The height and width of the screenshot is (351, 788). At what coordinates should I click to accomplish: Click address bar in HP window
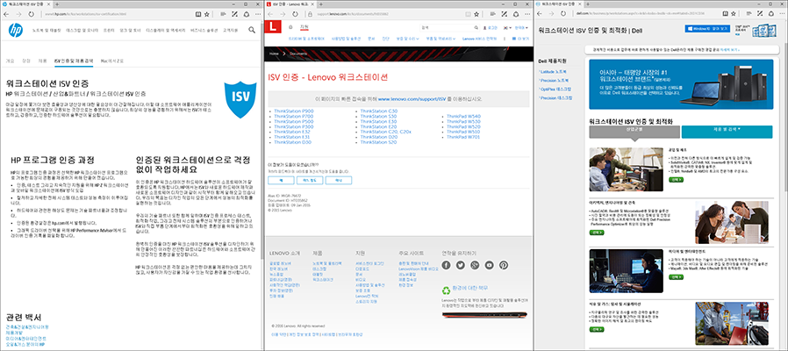tap(116, 14)
